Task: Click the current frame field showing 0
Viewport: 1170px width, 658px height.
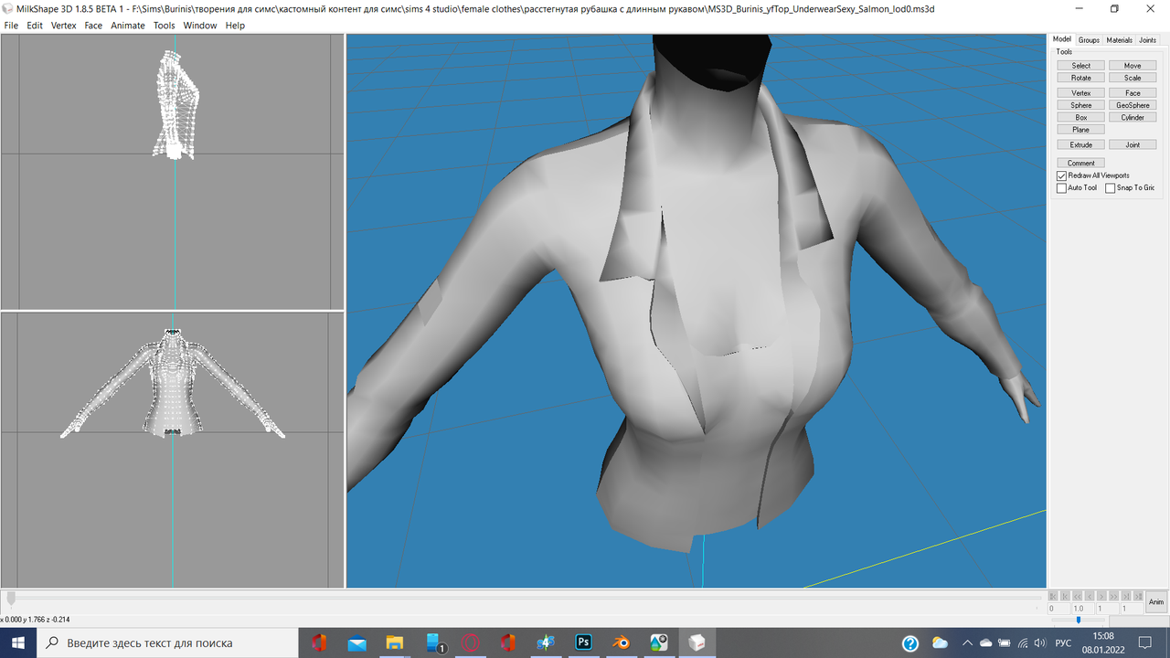Action: point(1058,609)
